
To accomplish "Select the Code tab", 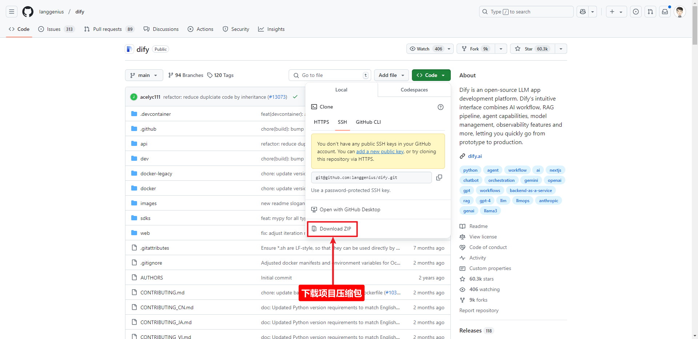I will tap(19, 29).
